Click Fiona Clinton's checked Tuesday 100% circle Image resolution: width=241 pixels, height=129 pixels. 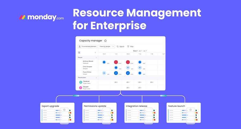tap(116, 73)
